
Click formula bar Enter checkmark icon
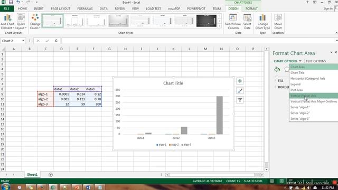click(47, 41)
